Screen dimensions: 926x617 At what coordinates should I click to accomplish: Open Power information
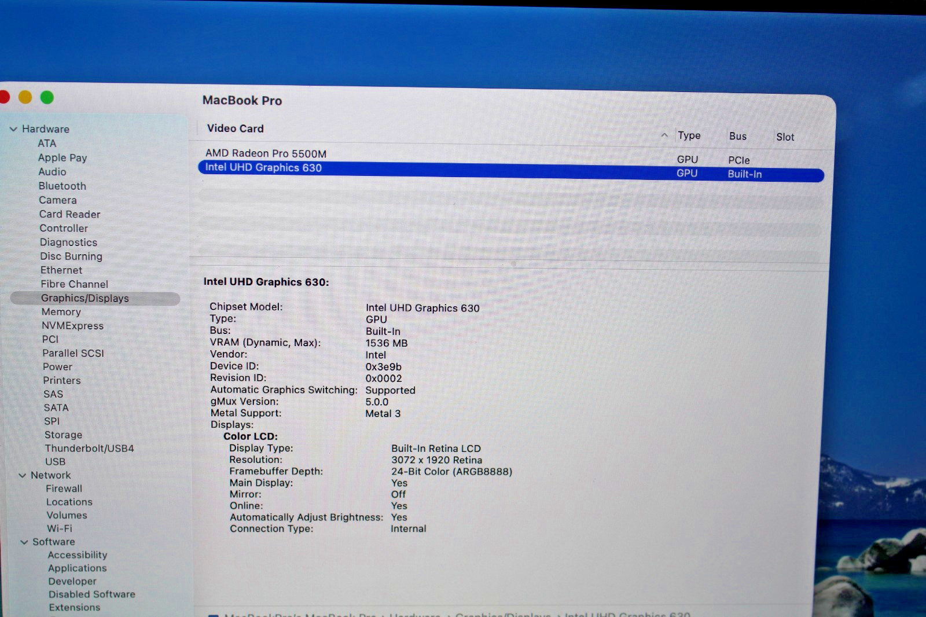pos(57,367)
